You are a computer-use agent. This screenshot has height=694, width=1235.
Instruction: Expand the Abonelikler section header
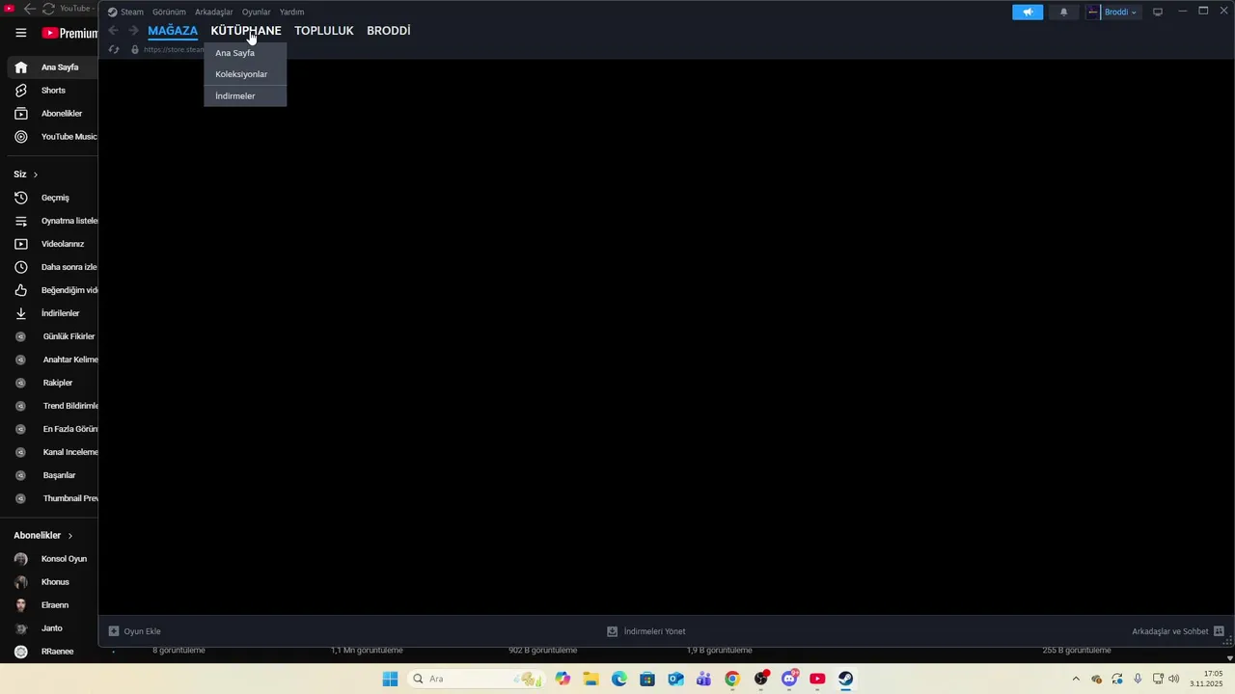(43, 535)
